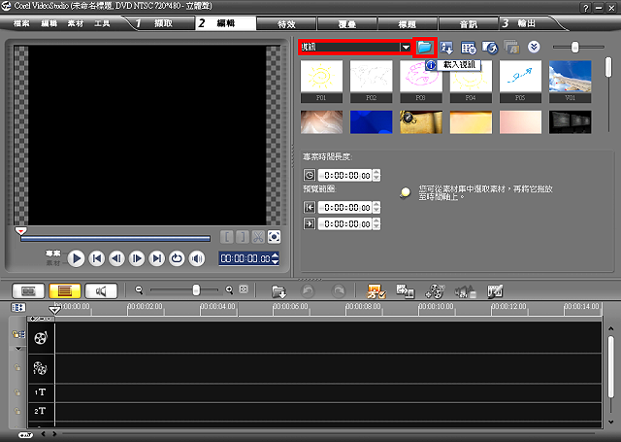Click the preview range start stepper
Image resolution: width=621 pixels, height=442 pixels.
click(x=376, y=207)
